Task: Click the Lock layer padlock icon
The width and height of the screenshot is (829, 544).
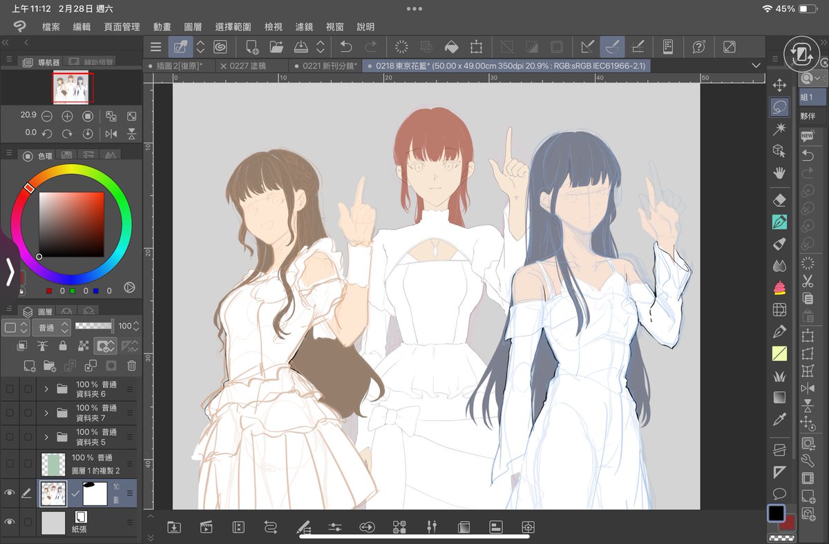Action: pos(63,345)
